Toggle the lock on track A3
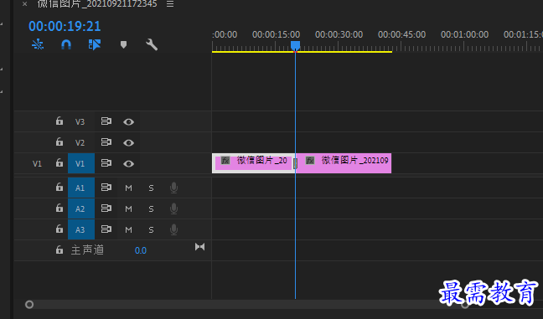This screenshot has width=543, height=319. 59,229
